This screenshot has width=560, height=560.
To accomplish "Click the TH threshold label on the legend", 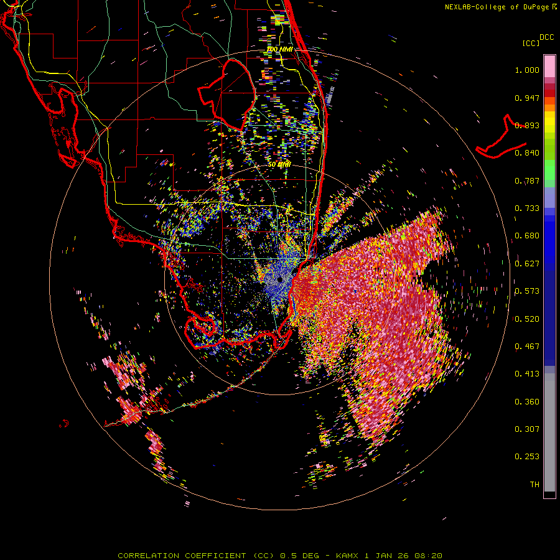I will 534,485.
